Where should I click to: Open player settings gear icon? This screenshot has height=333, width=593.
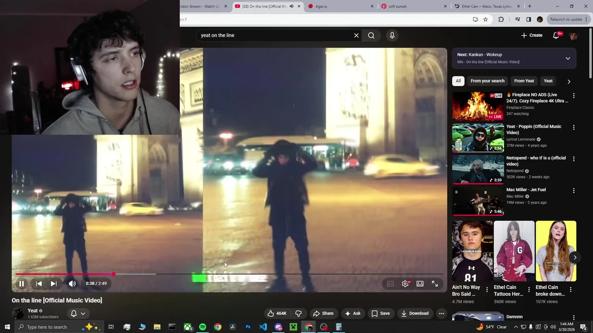(x=405, y=284)
